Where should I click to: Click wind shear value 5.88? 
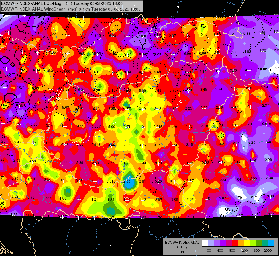point(247,34)
